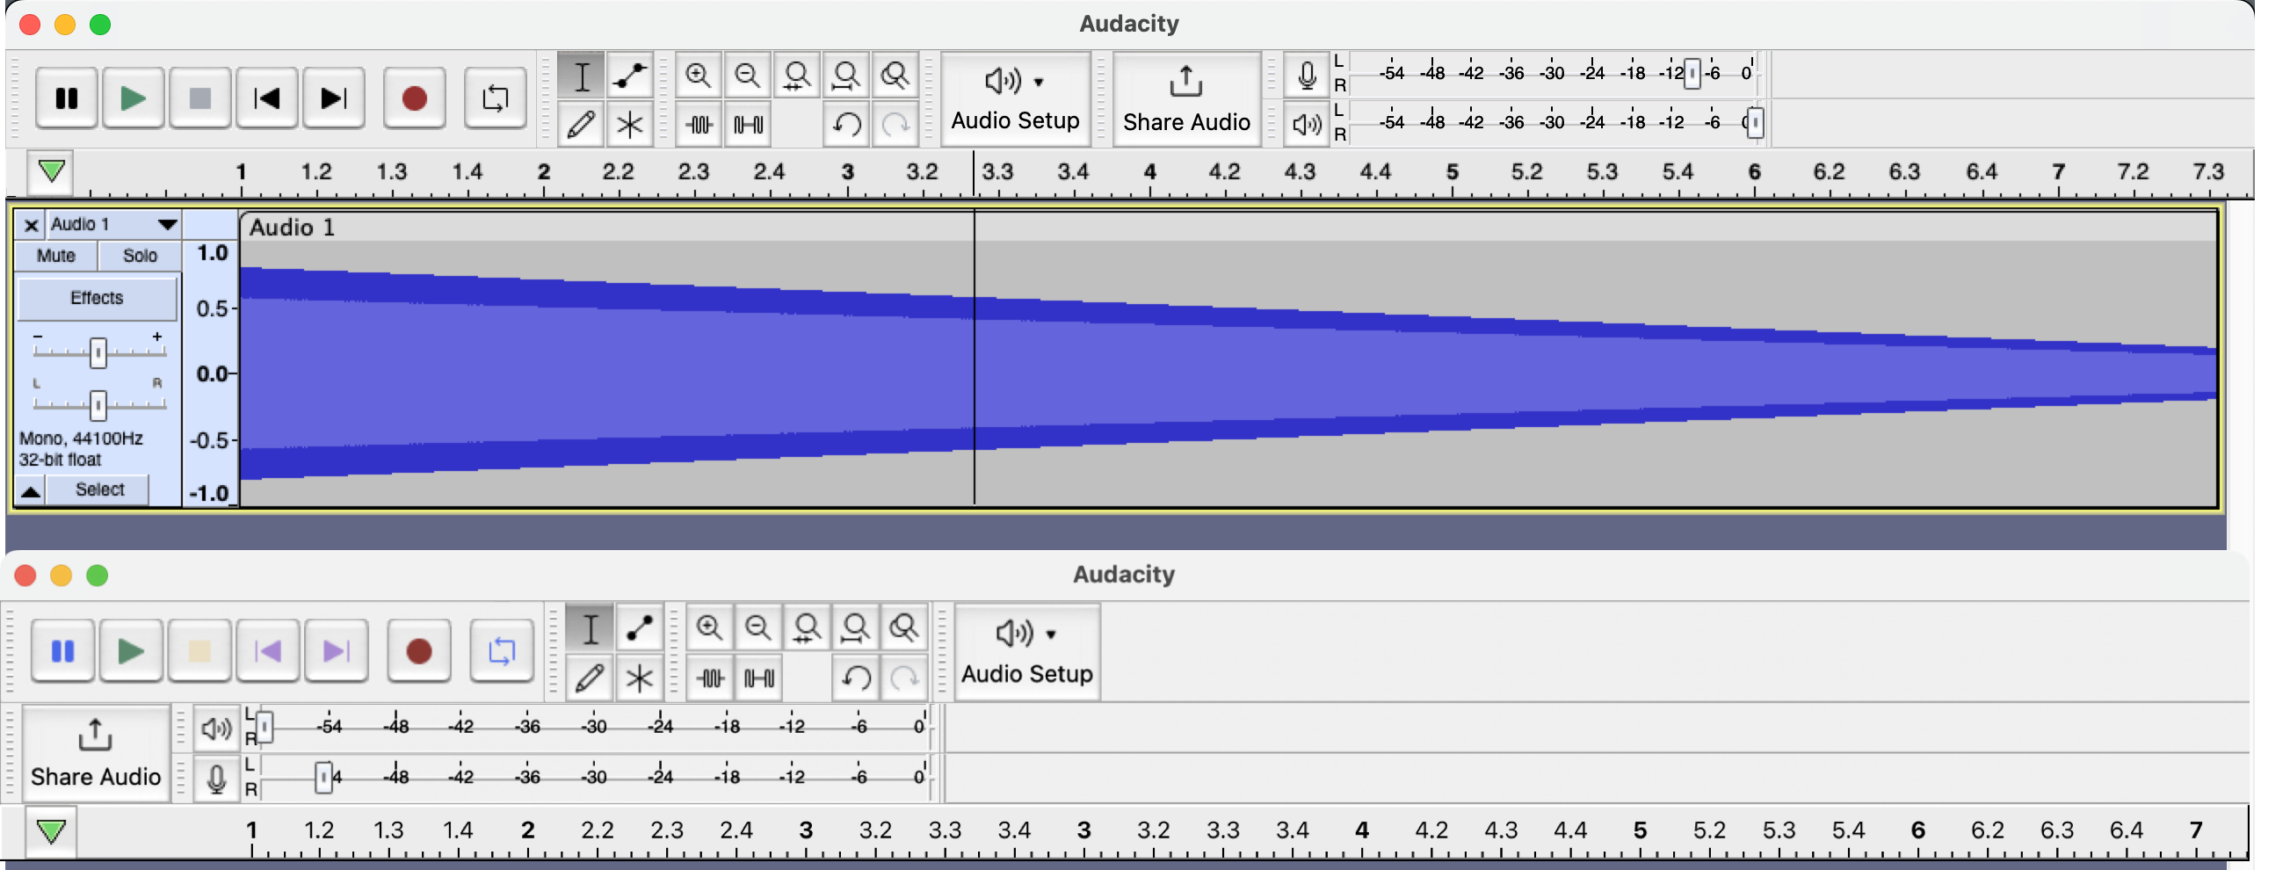The height and width of the screenshot is (870, 2290).
Task: Open the Audio Setup dropdown
Action: pyautogui.click(x=1014, y=98)
